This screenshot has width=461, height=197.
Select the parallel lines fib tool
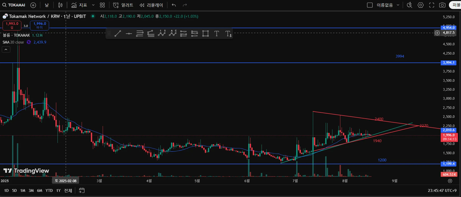140,34
